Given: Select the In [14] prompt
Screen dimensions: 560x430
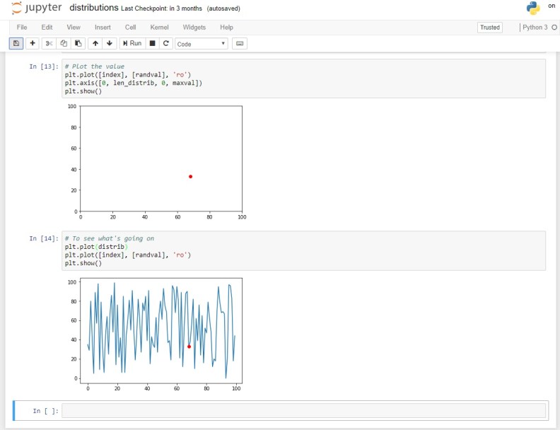Looking at the screenshot, I should click(x=44, y=238).
